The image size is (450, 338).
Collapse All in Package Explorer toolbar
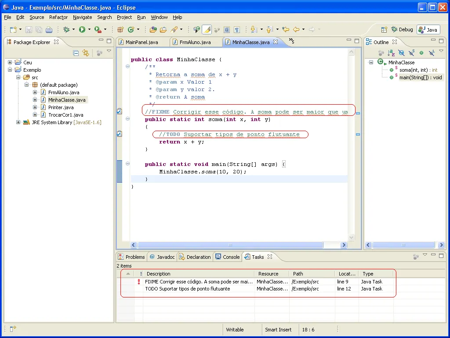(x=76, y=53)
